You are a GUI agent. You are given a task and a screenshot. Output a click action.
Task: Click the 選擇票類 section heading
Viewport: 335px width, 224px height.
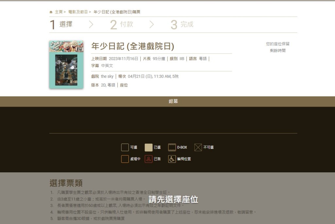66,183
